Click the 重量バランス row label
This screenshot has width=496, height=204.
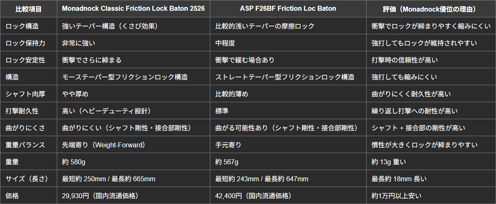[x=25, y=145]
